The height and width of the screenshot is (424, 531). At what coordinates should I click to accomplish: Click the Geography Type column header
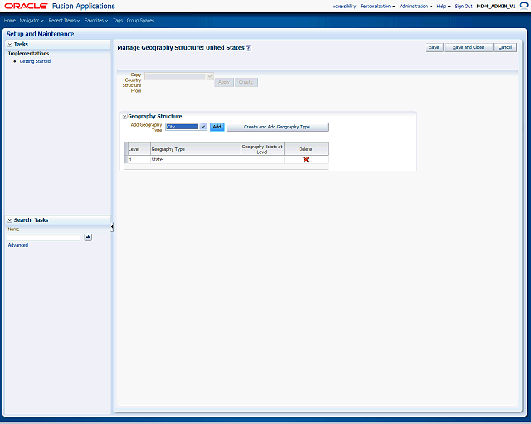[196, 149]
